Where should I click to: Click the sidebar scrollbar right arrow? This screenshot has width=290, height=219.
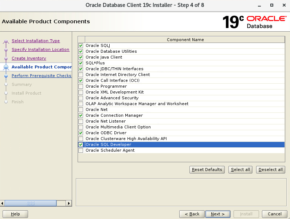[68, 203]
